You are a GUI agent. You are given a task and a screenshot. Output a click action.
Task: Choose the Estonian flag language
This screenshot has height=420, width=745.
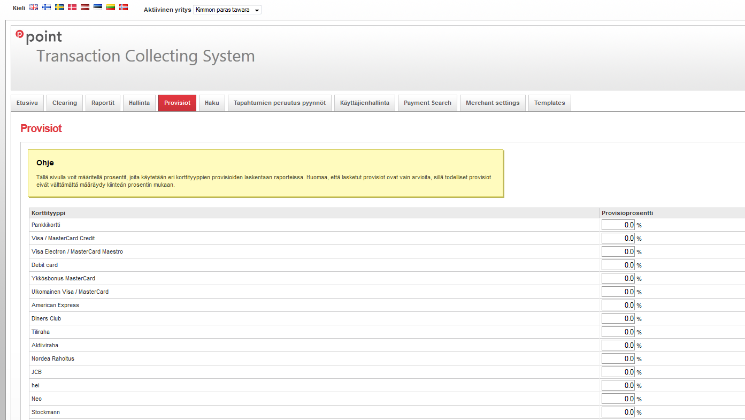pos(98,7)
